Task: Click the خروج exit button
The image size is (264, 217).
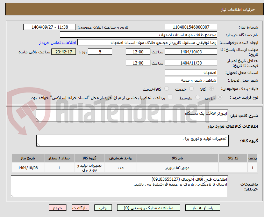Action: tap(58, 208)
